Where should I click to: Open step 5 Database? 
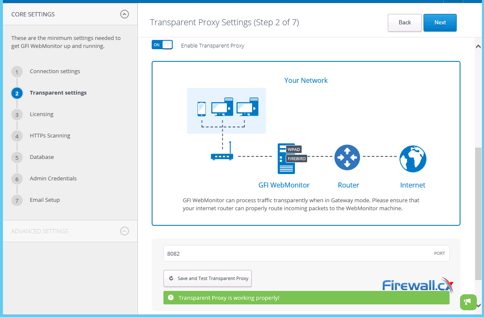[x=42, y=157]
